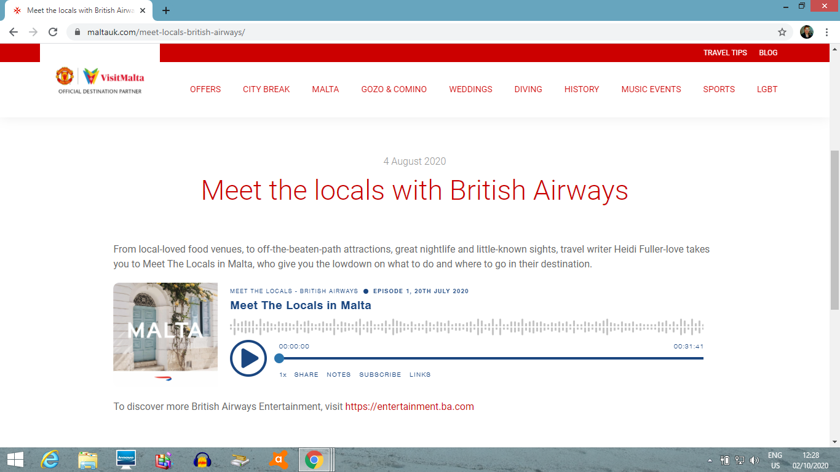Open WinRAR from the taskbar
Screen dimensions: 840x472
click(x=164, y=460)
